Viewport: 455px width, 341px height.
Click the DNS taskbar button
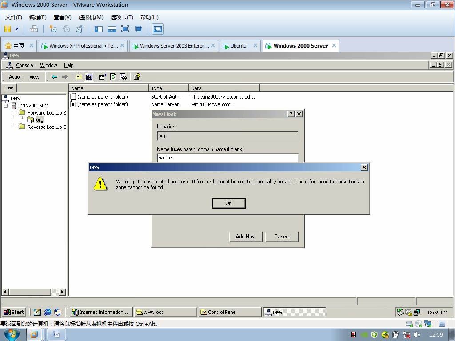click(294, 312)
